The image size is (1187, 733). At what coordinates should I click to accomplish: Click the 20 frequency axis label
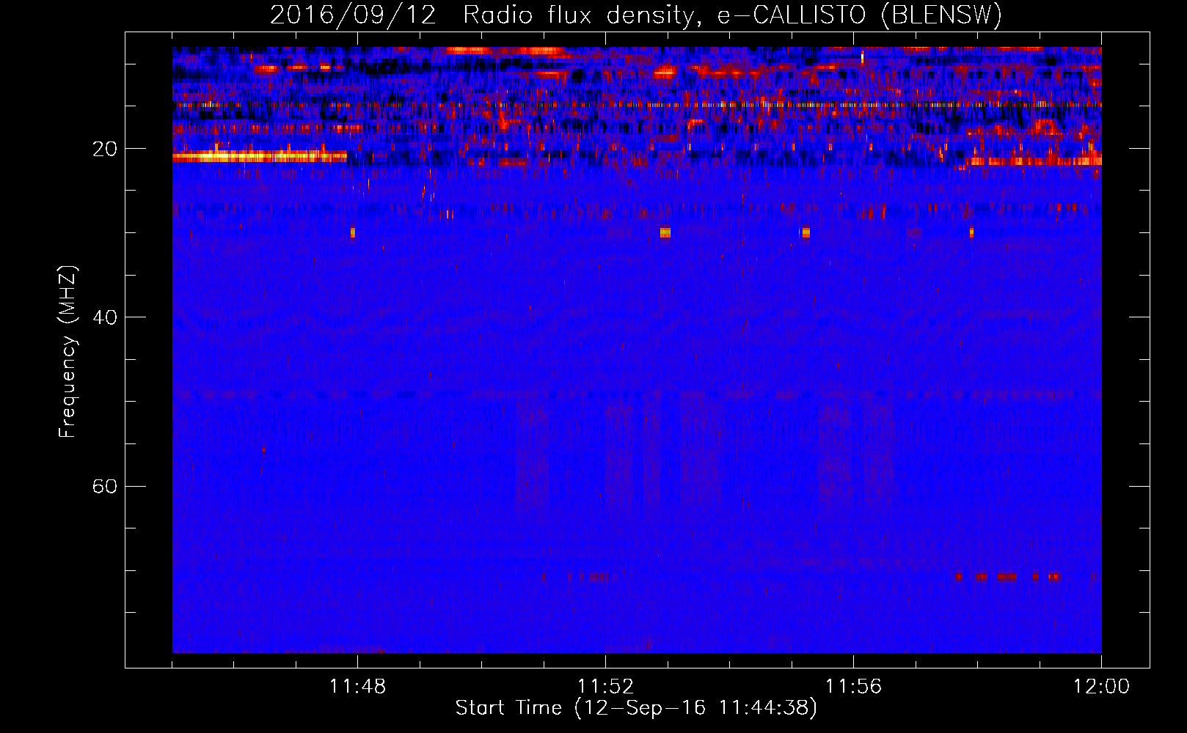click(105, 150)
